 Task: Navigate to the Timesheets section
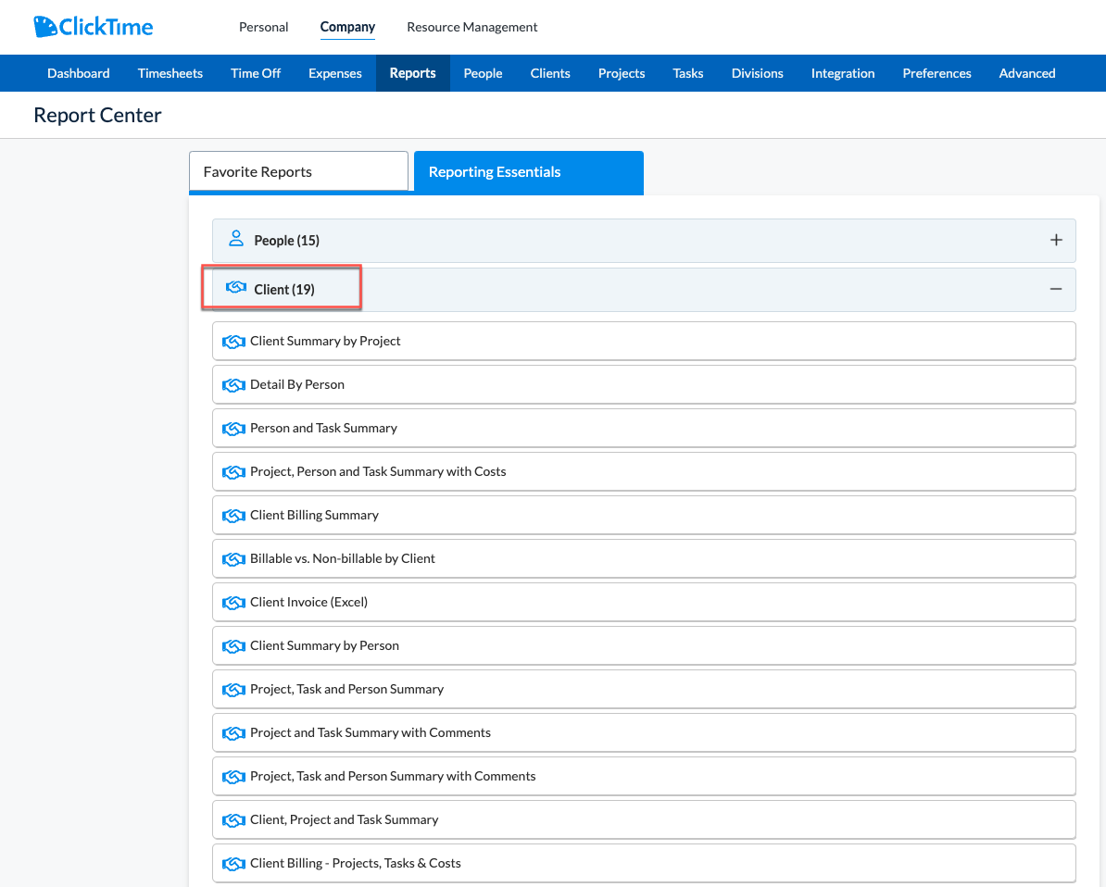(170, 72)
